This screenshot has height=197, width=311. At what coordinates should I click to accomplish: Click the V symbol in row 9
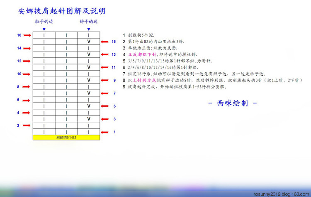coord(89,80)
